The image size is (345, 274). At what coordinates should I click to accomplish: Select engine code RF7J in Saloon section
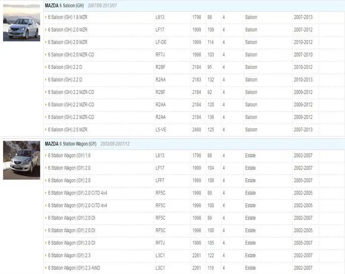click(x=160, y=55)
